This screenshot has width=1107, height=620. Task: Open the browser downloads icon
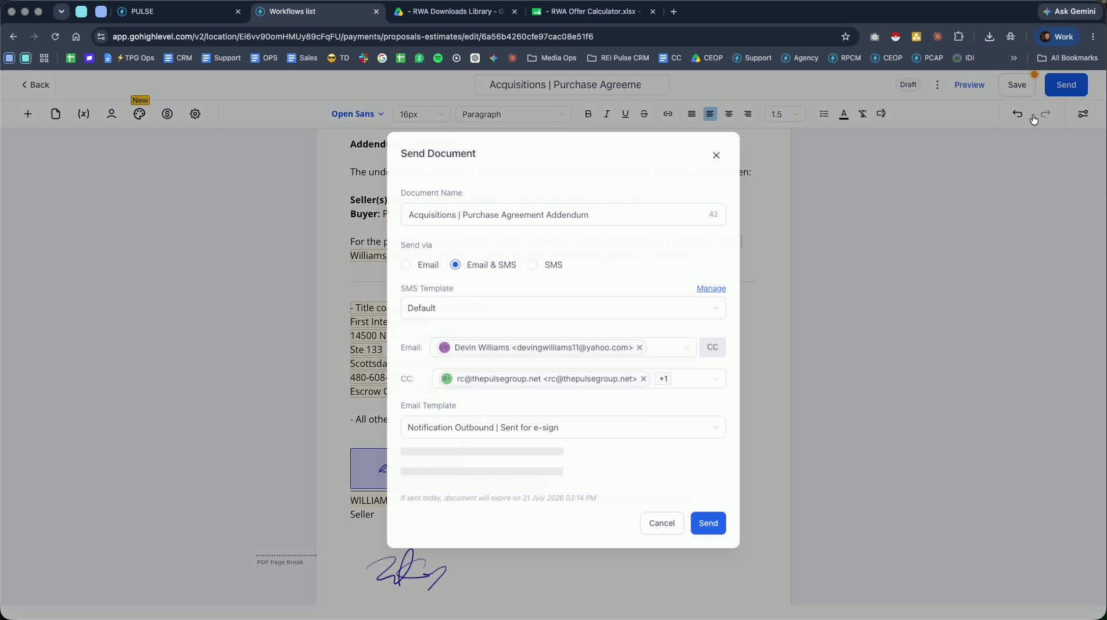click(989, 37)
